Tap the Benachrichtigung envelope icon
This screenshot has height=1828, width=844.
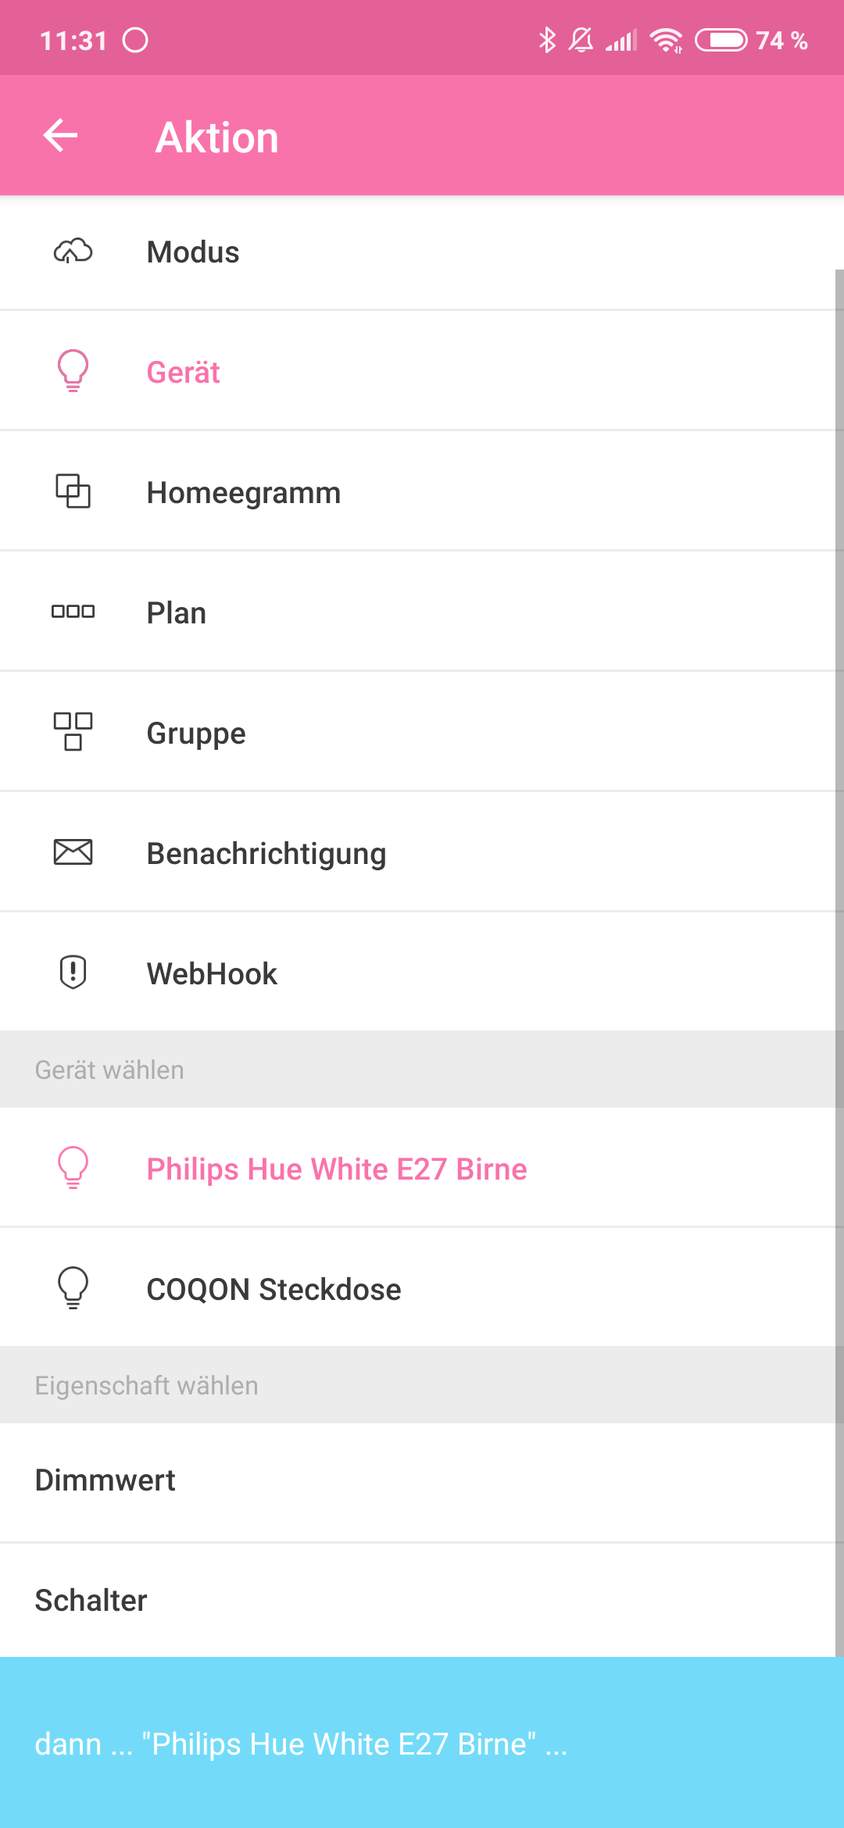pos(73,852)
